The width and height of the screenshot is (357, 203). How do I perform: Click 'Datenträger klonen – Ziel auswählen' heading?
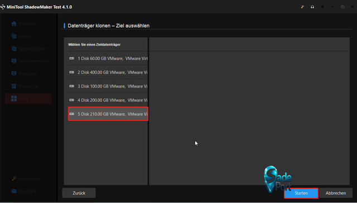pyautogui.click(x=109, y=26)
